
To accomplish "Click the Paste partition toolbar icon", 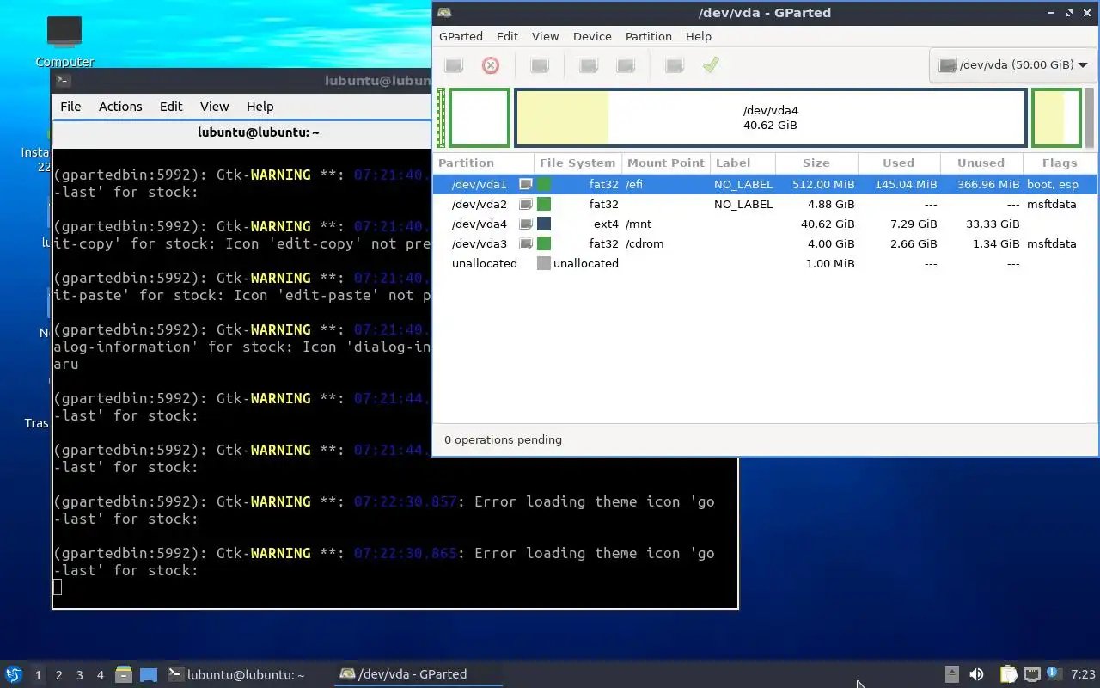I will click(626, 65).
